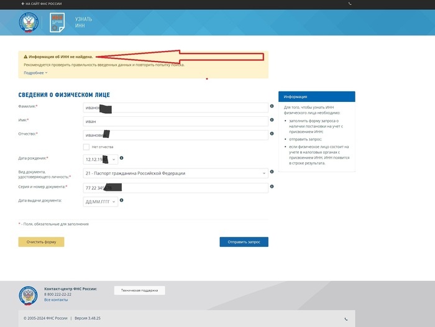
Task: Click the phone icon in top bar
Action: pos(350,4)
